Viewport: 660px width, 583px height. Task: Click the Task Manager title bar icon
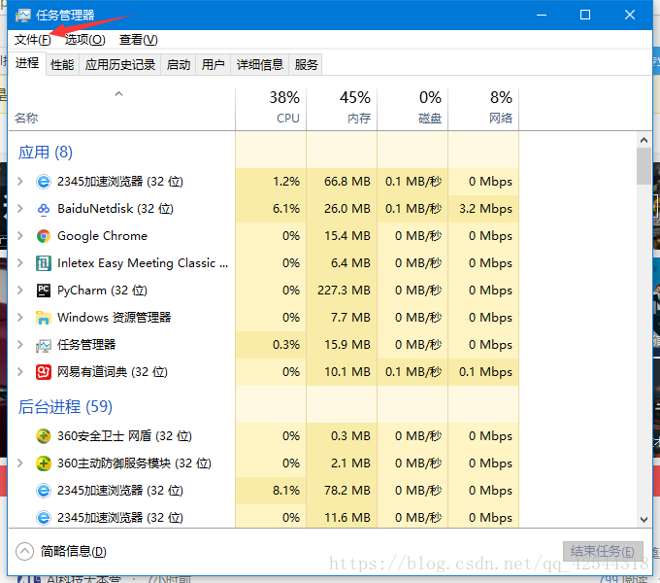click(22, 16)
